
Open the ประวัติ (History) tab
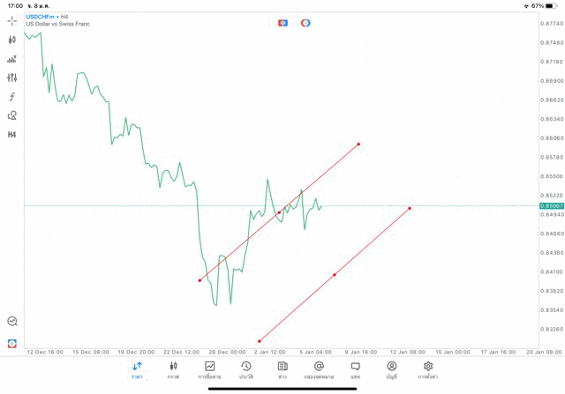click(x=246, y=369)
